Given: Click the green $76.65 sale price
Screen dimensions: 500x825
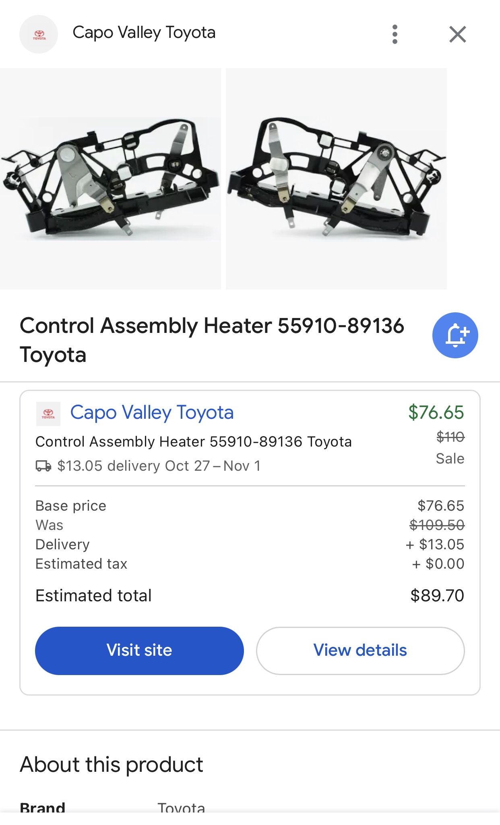Looking at the screenshot, I should (436, 412).
